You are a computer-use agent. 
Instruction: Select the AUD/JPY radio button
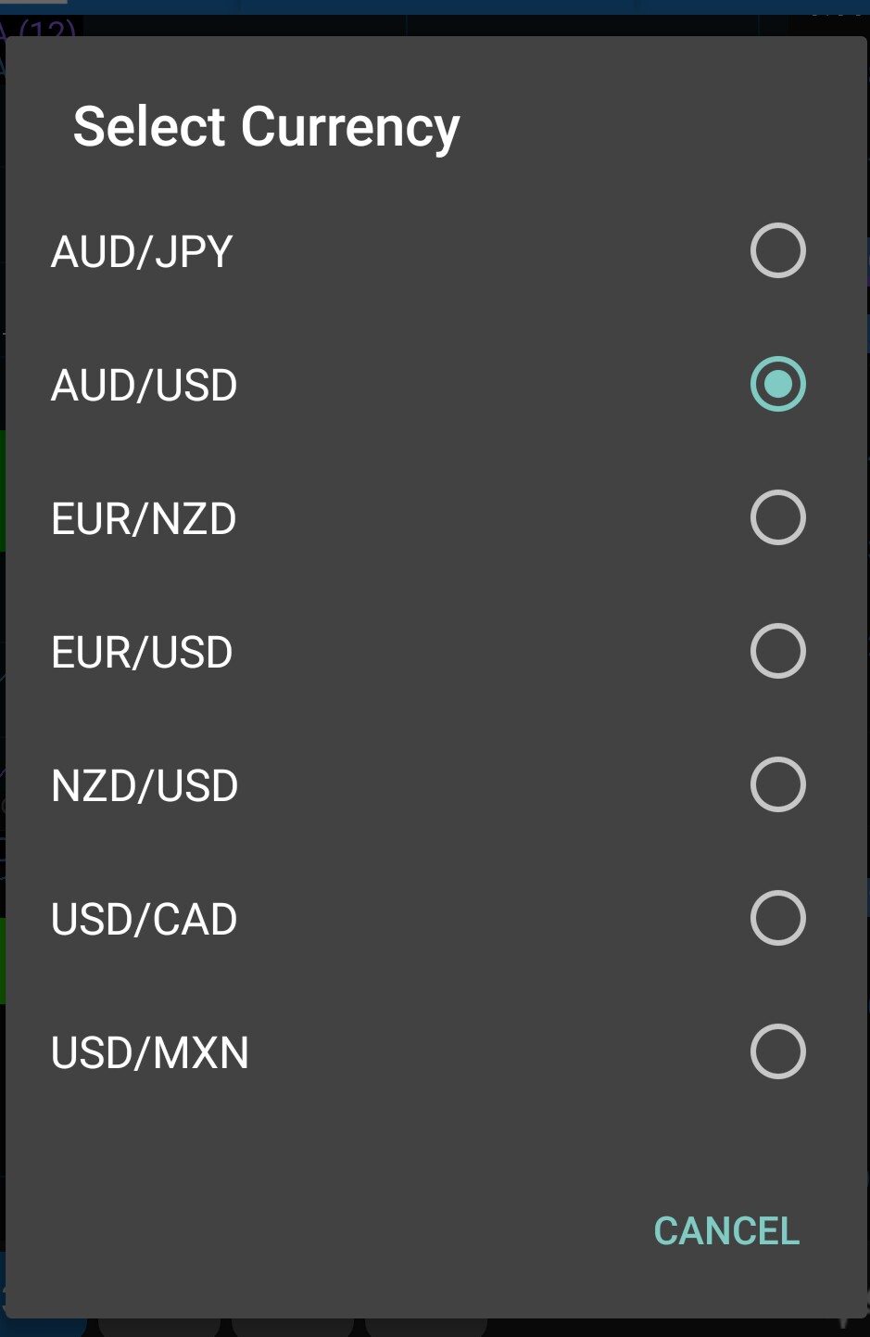(x=777, y=250)
